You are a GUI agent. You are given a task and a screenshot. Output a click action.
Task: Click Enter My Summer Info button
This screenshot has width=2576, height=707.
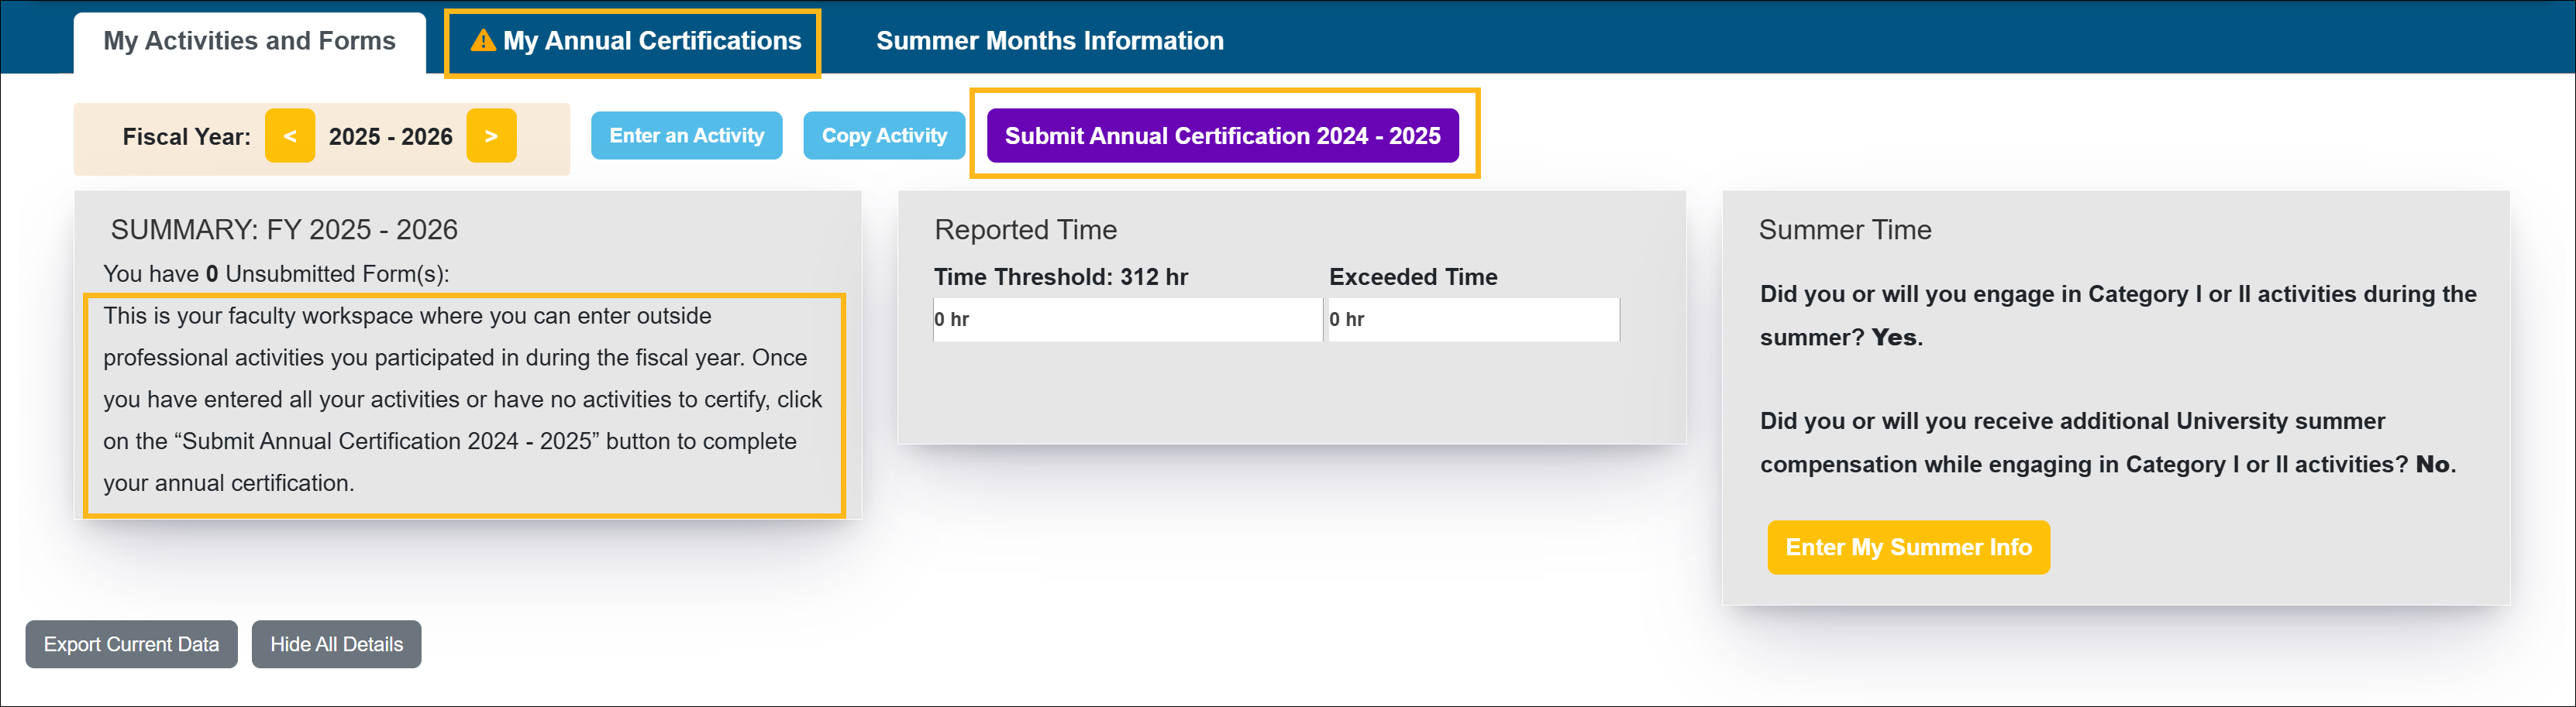pyautogui.click(x=1907, y=547)
